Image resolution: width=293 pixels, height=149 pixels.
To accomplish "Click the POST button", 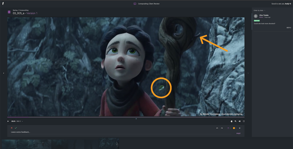I will click(x=239, y=133).
